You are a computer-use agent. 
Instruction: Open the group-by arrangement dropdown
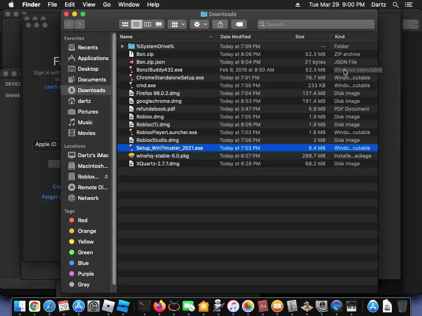click(177, 24)
